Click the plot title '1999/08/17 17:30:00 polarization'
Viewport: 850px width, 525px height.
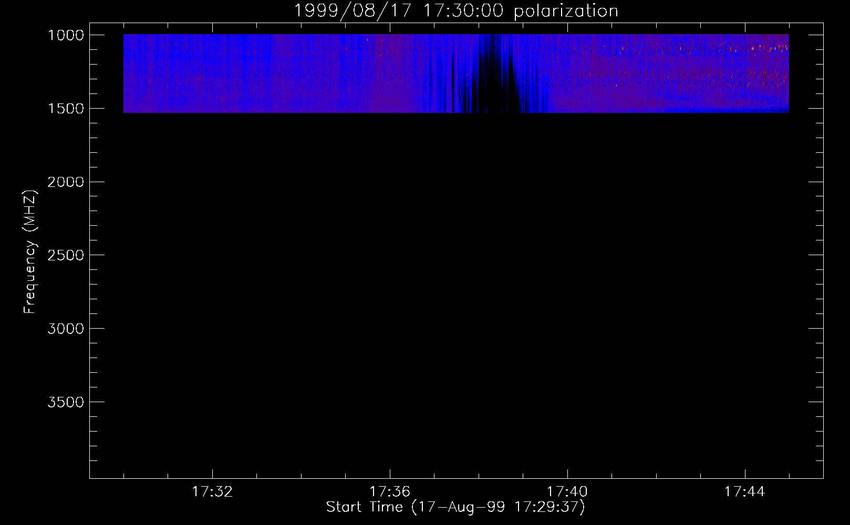[455, 11]
